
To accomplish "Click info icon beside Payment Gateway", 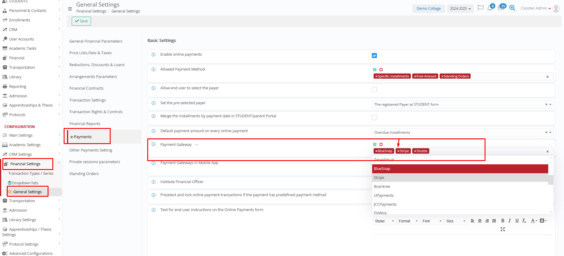I will point(153,144).
